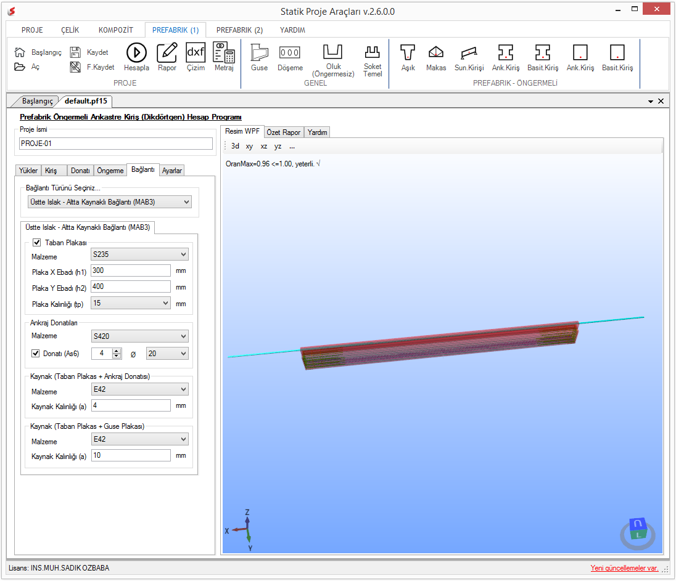Run calculation with the Hesapla button
Screen dimensions: 676x581
[x=136, y=57]
